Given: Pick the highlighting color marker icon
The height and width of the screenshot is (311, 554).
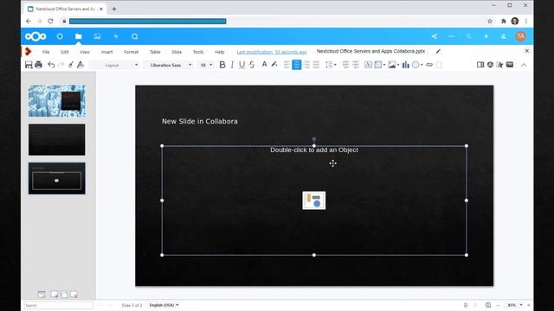Looking at the screenshot, I should [x=274, y=65].
